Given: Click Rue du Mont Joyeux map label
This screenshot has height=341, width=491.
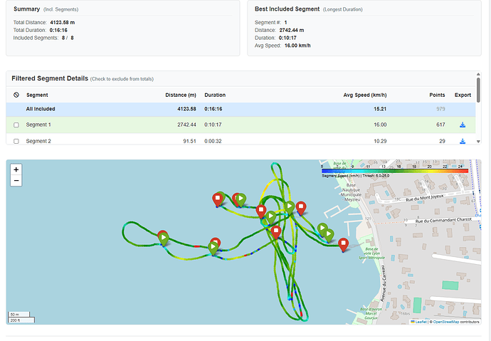Looking at the screenshot, I should 425,198.
